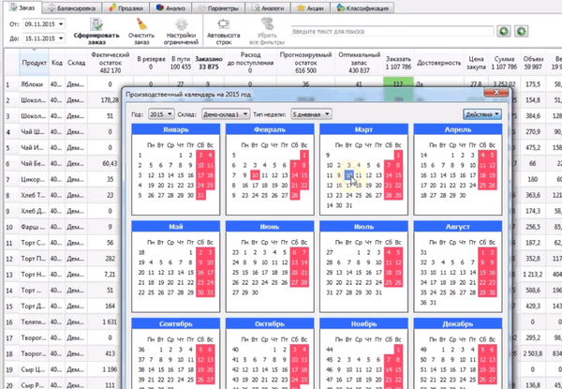Open the Параметры tab
The width and height of the screenshot is (562, 389).
point(218,7)
